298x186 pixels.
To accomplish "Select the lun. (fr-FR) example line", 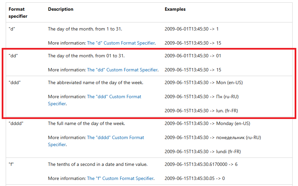I will point(201,111).
